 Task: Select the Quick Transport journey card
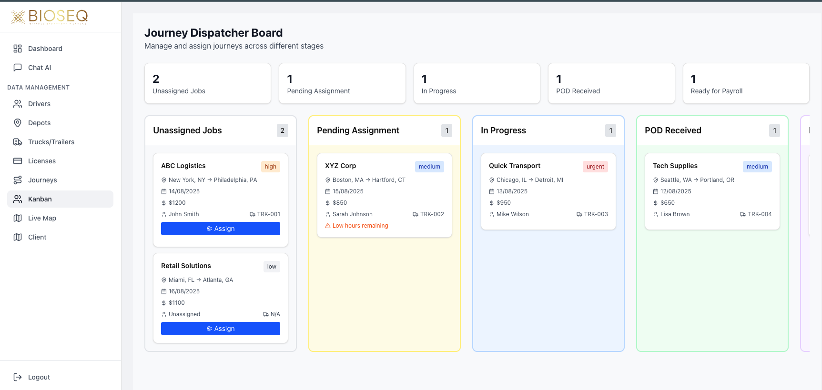tap(548, 191)
